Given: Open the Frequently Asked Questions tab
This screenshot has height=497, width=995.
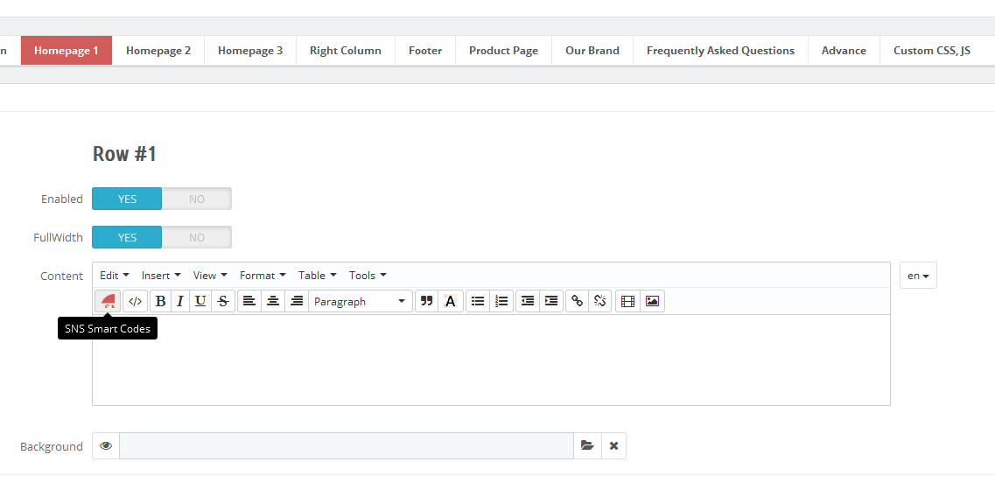Looking at the screenshot, I should pos(720,51).
